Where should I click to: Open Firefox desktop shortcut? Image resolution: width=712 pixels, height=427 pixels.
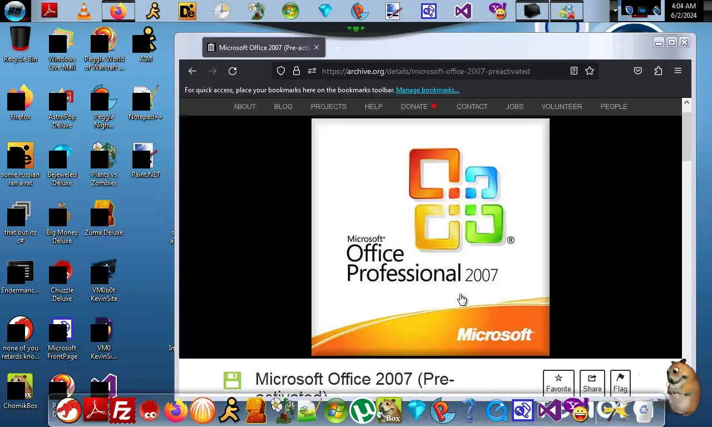tap(21, 103)
